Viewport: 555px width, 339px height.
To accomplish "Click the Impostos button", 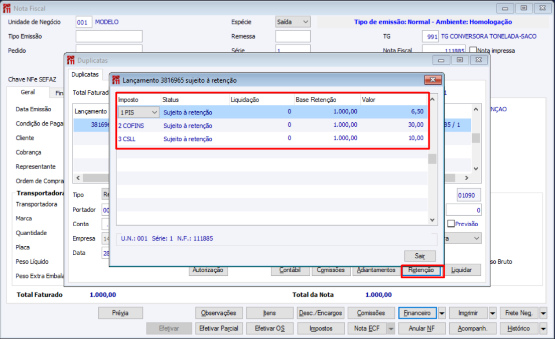I will click(321, 328).
